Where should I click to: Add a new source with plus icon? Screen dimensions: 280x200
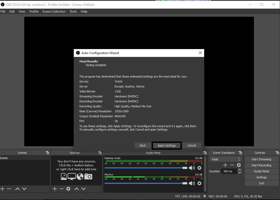55,189
